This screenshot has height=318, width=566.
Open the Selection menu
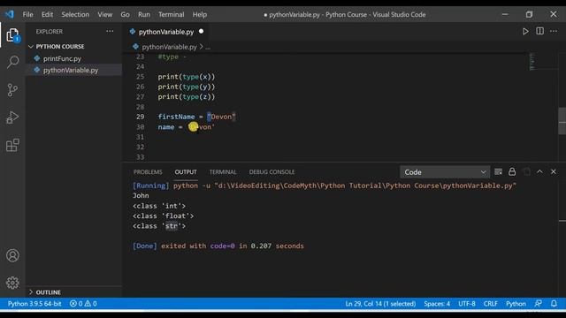(x=75, y=14)
